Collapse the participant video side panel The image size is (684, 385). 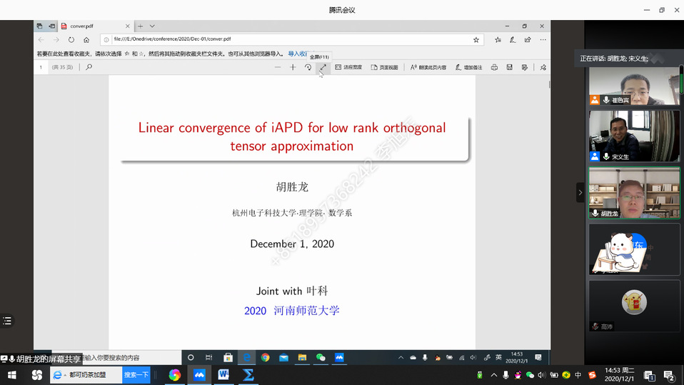coord(580,192)
